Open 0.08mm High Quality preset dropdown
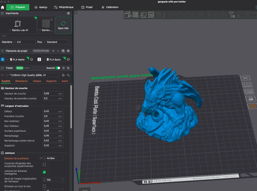Image resolution: width=257 pixels, height=191 pixels. (x=33, y=75)
